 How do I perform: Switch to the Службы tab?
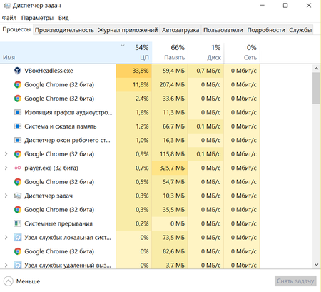click(300, 30)
